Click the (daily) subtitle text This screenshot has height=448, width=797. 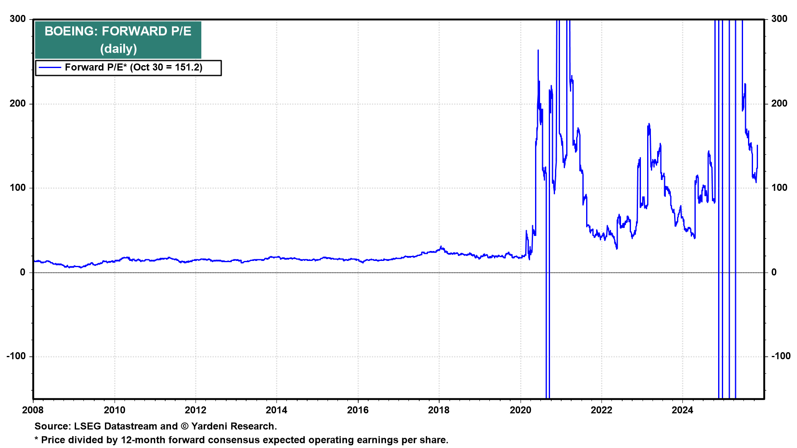[x=118, y=49]
